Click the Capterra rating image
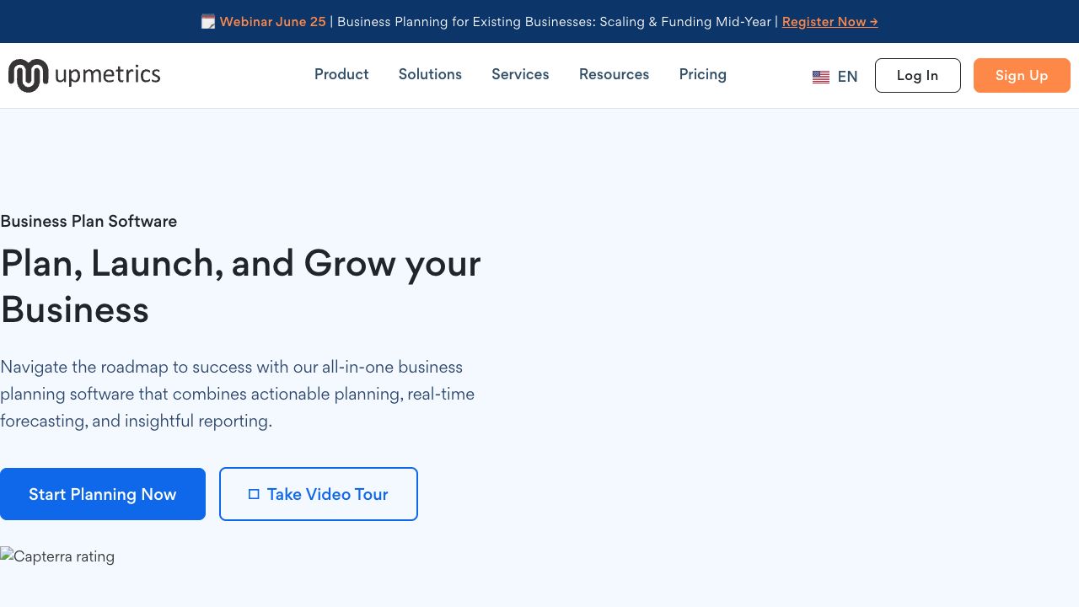 point(57,556)
